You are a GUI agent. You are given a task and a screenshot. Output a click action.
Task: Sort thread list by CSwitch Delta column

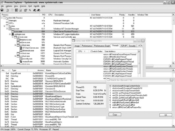click(96, 51)
